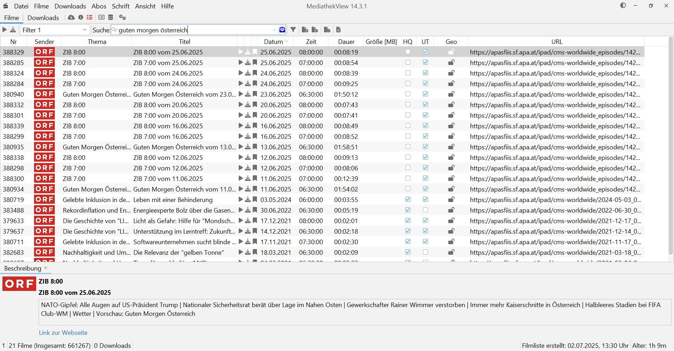Play Leben mit einer Behinderung row
Image resolution: width=674 pixels, height=351 pixels.
(x=240, y=200)
